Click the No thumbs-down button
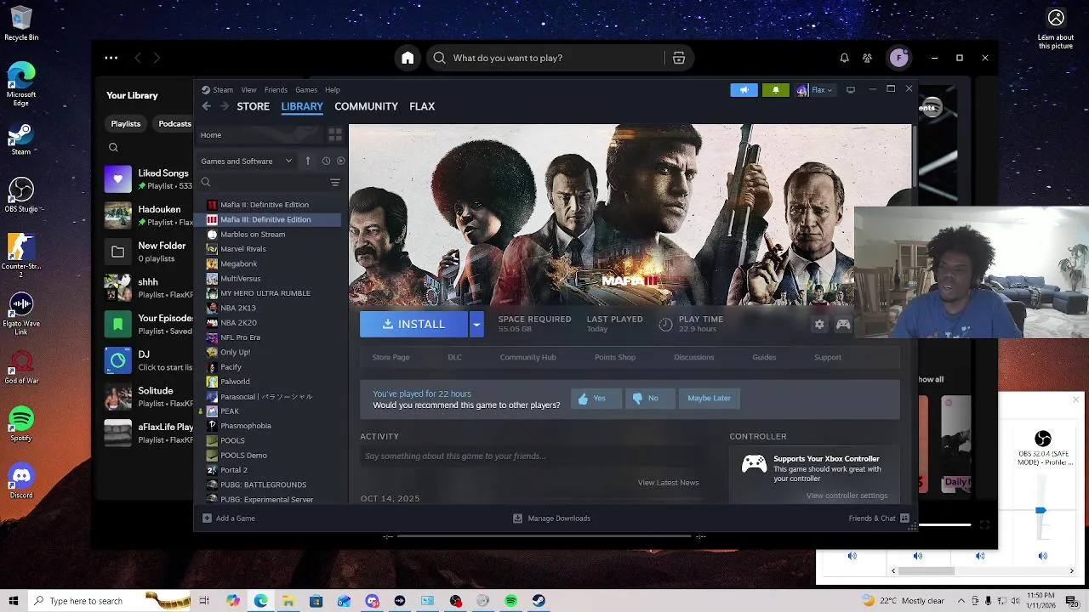The width and height of the screenshot is (1089, 612). click(650, 399)
